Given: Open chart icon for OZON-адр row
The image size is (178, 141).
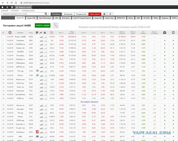Looking at the screenshot, I should (41, 121).
